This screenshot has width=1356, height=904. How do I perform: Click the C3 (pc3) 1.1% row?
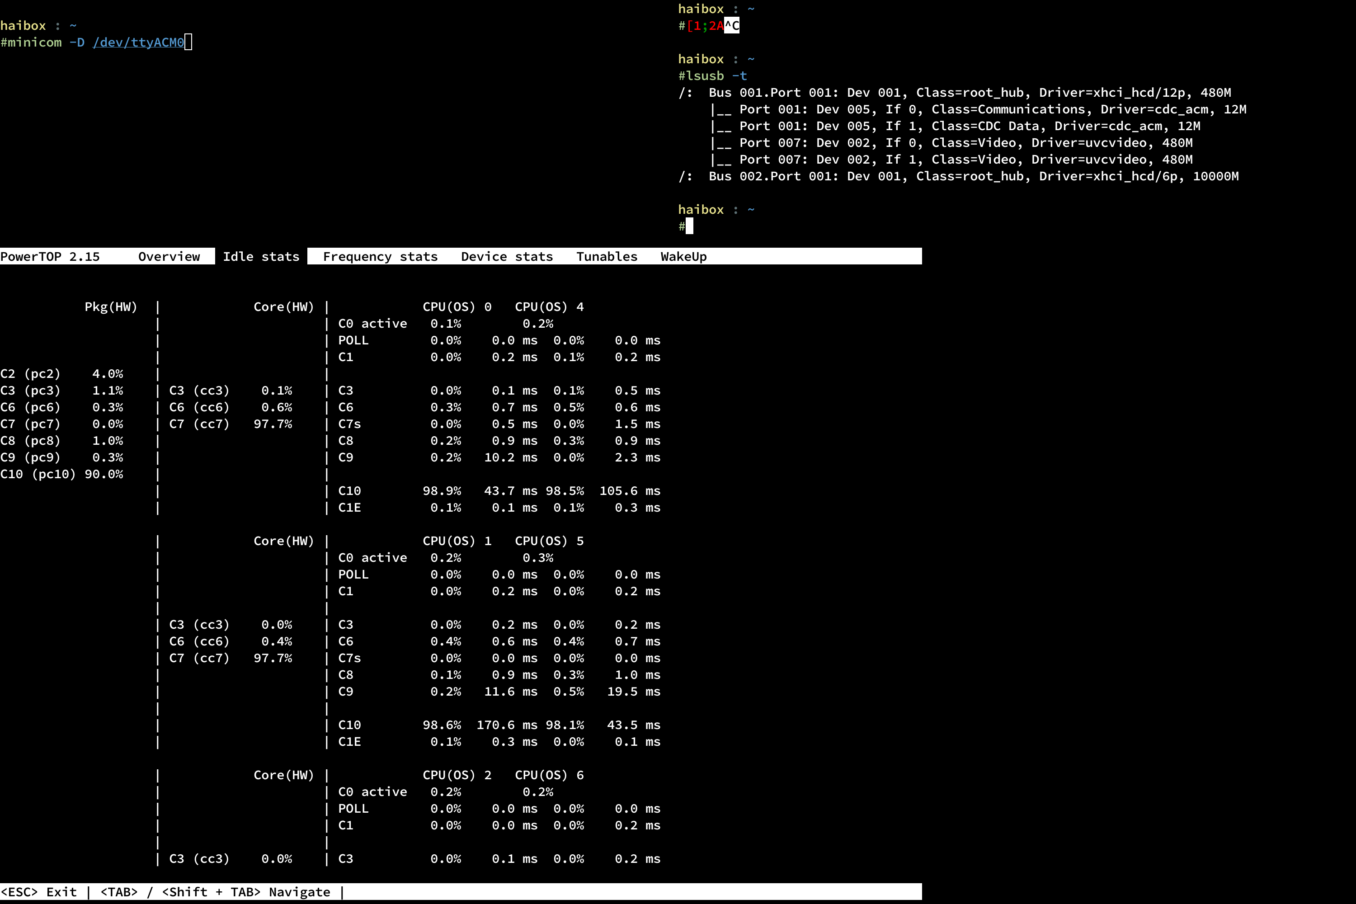pos(61,391)
